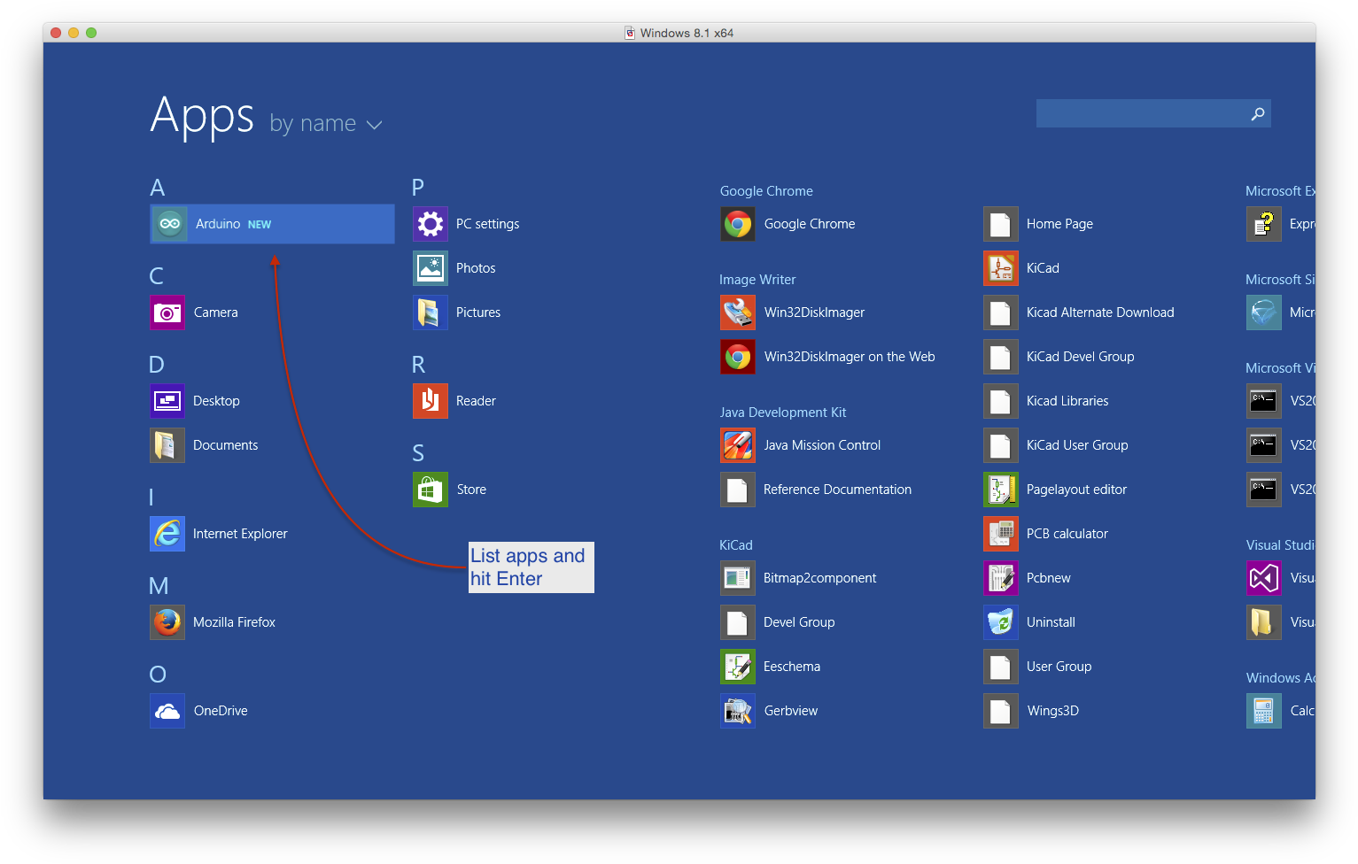Open the Bitmap2component icon
Viewport: 1358px width, 864px height.
coord(738,578)
